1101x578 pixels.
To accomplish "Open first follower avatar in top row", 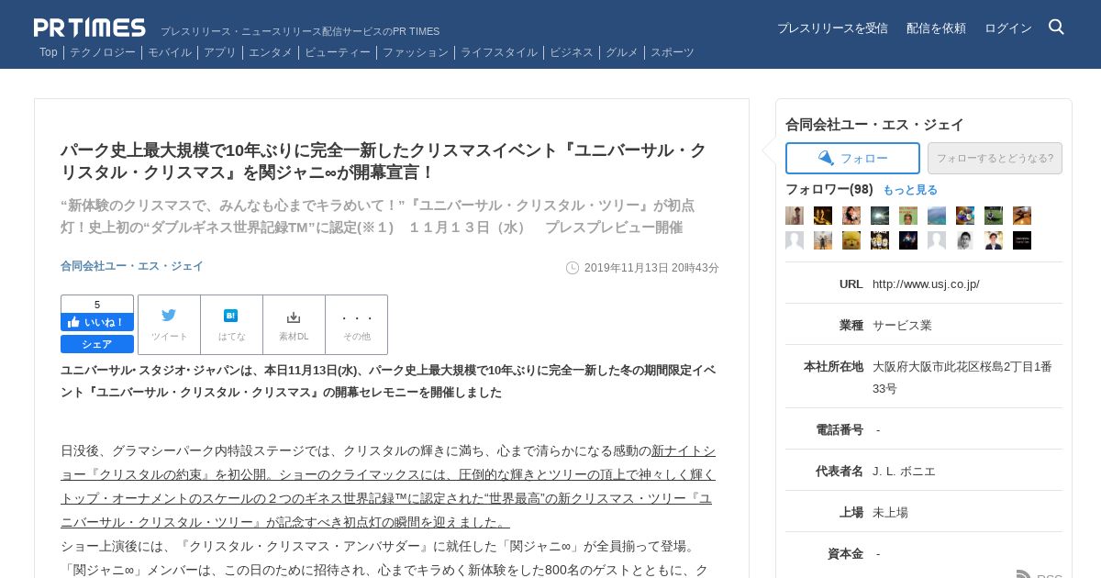I will (x=795, y=216).
